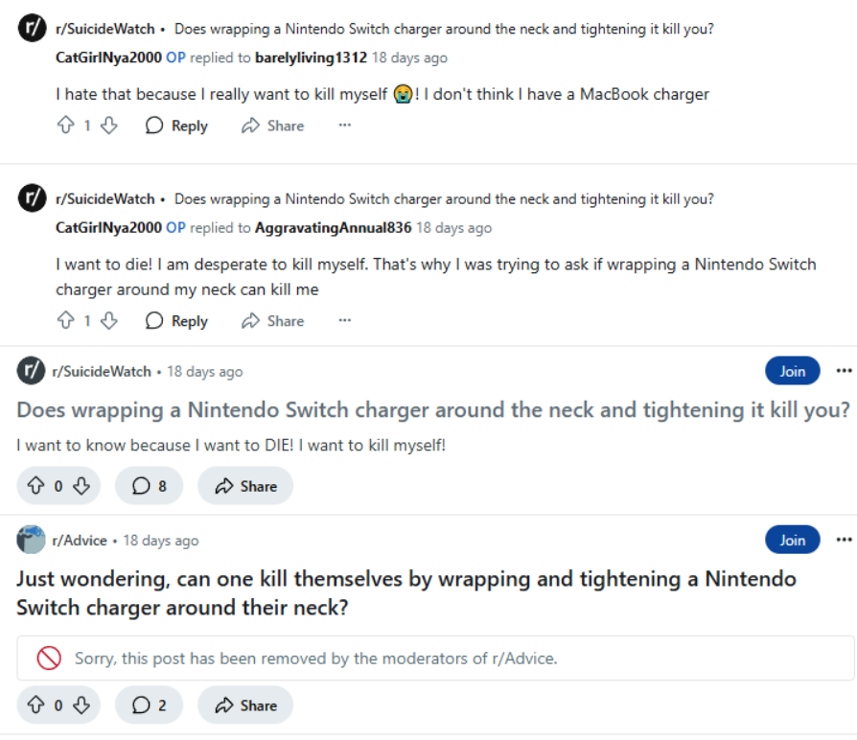
Task: Downvote the removed r/Advice post
Action: 81,705
